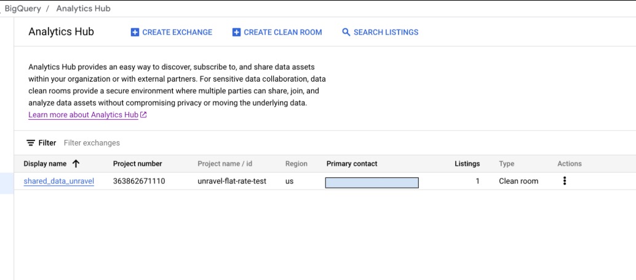This screenshot has width=636, height=280.
Task: Click the plus icon for Create Clean Room
Action: [236, 33]
